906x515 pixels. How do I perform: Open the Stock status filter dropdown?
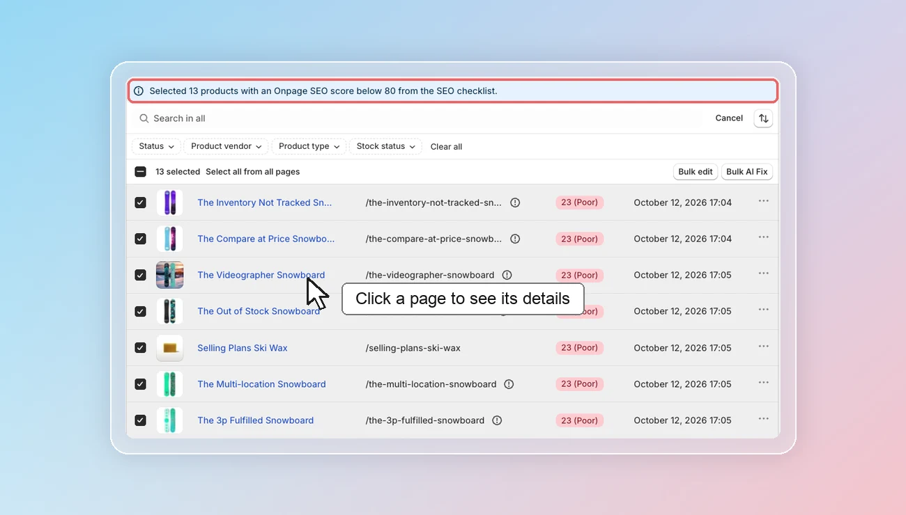click(385, 146)
